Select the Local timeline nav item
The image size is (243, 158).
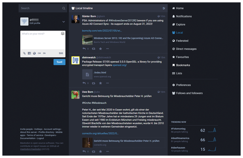click(177, 33)
